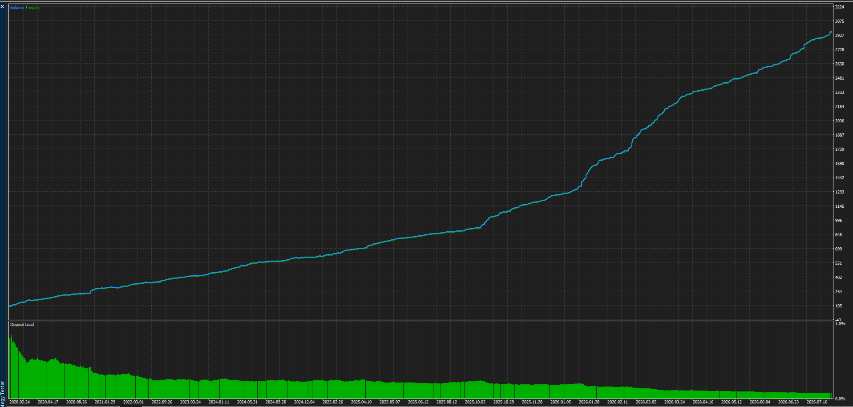Click the 2481 axis value
This screenshot has height=407, width=853.
tap(840, 78)
